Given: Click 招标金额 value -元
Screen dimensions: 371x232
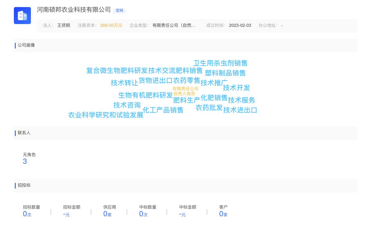Looking at the screenshot, I should [x=66, y=214].
